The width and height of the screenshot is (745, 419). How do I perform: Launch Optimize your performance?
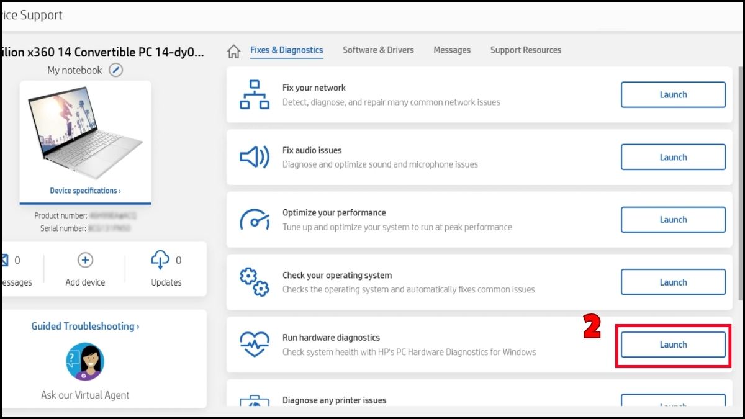click(673, 220)
